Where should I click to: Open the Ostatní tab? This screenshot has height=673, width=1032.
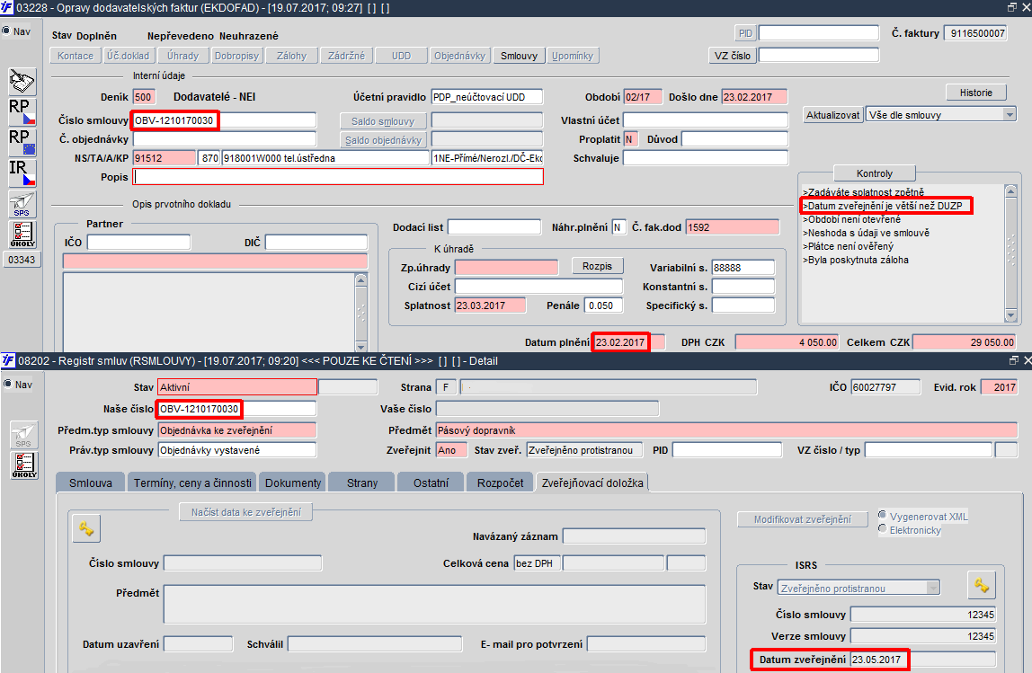(431, 483)
